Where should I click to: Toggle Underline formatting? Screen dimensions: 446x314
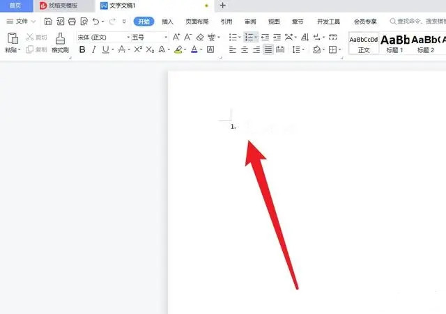[x=105, y=49]
